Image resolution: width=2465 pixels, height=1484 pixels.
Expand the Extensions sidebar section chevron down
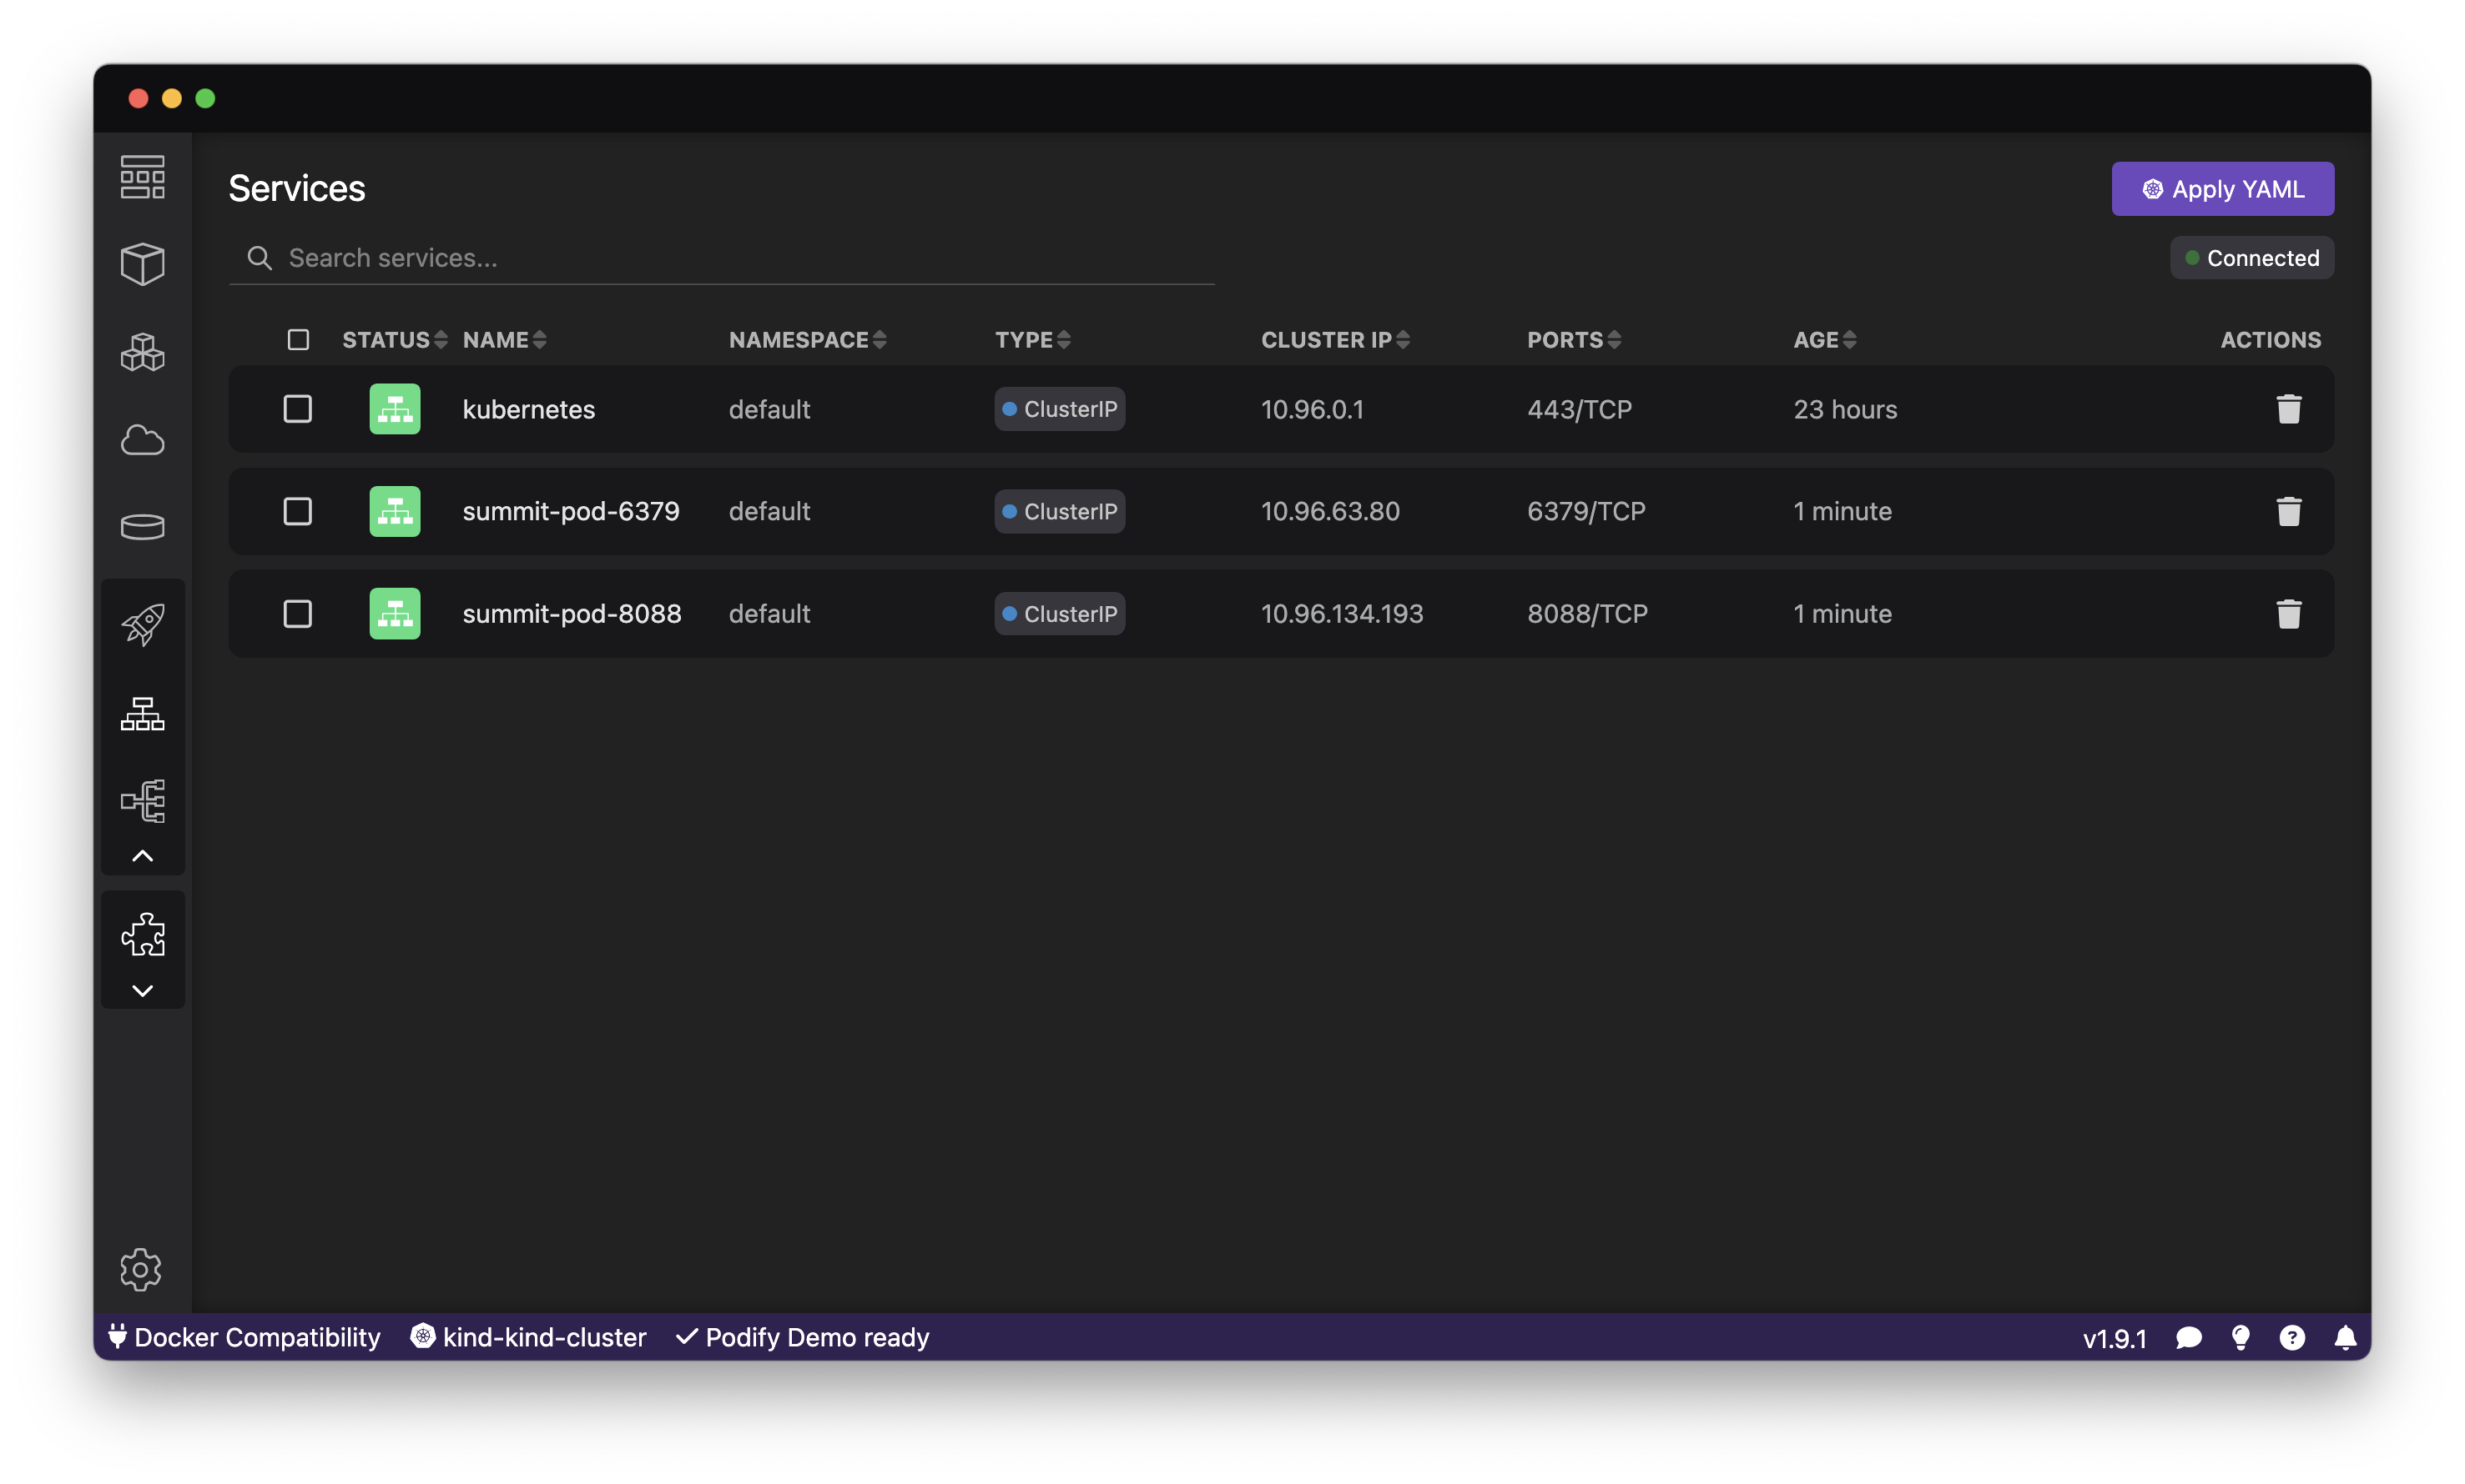point(142,990)
